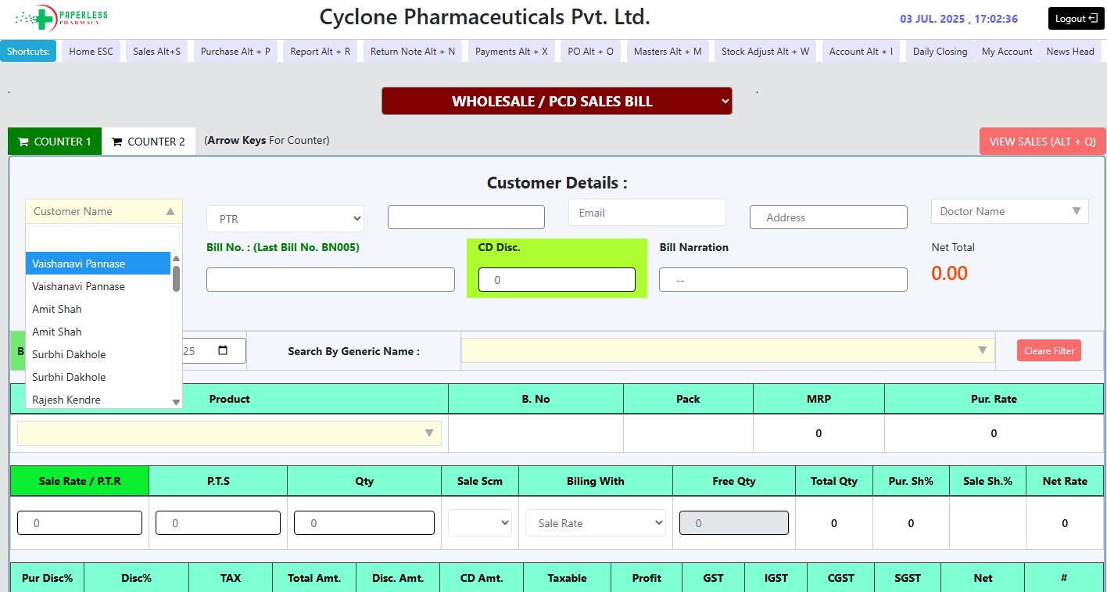The image size is (1107, 592).
Task: Open the Daily Closing shortcut
Action: tap(940, 52)
